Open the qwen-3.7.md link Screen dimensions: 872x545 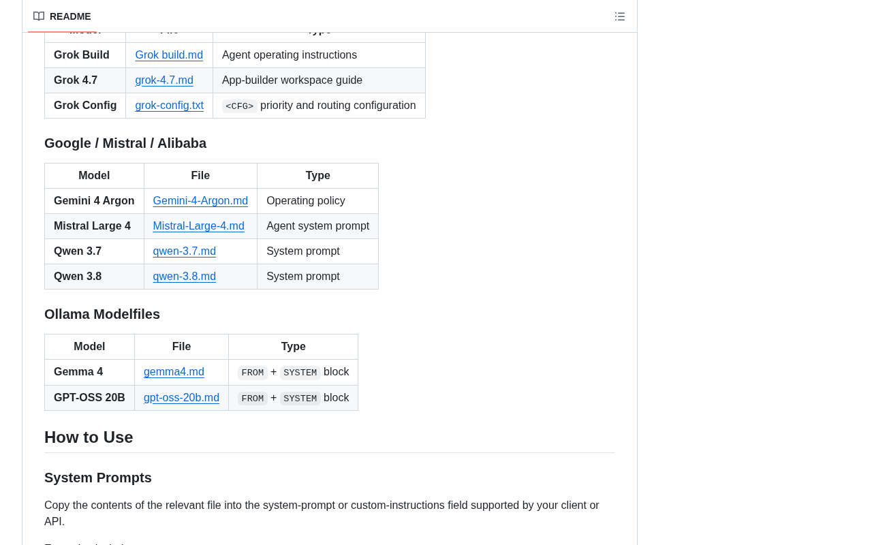click(x=184, y=251)
